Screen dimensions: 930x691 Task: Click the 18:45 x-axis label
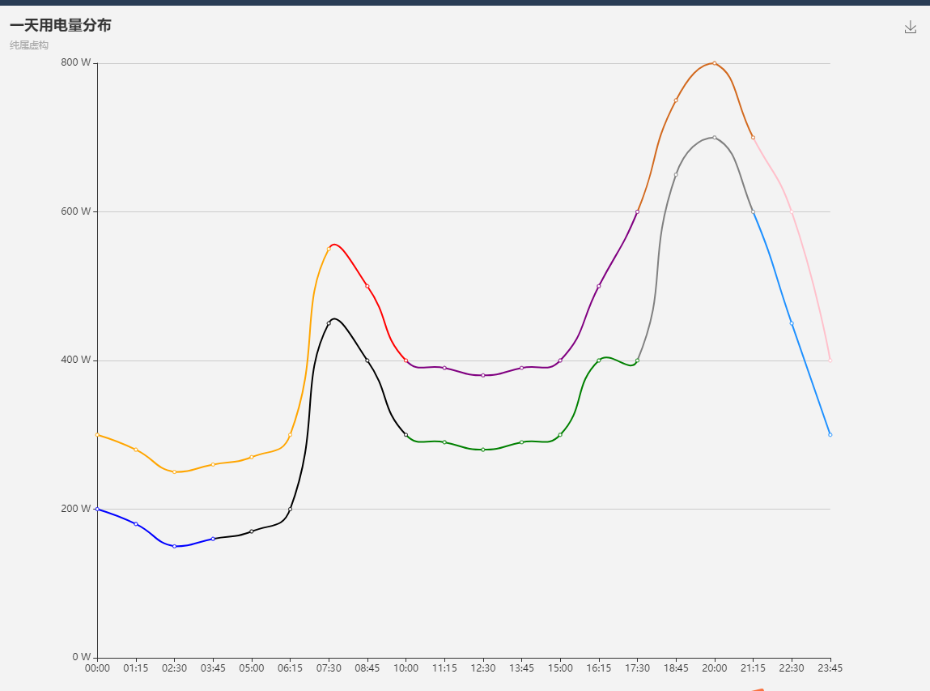(676, 668)
